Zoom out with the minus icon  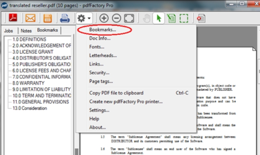117,18
